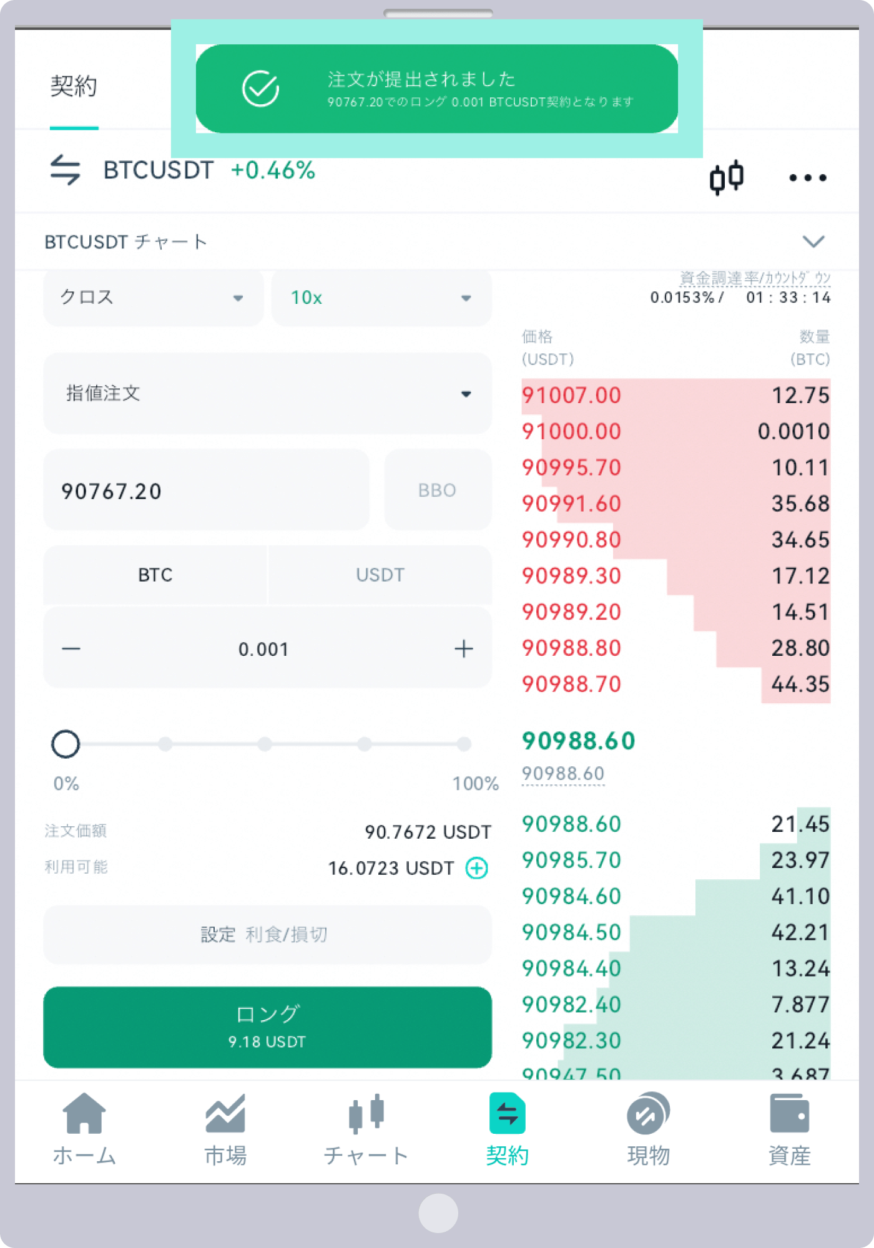Select bid price 90984.40

point(571,969)
